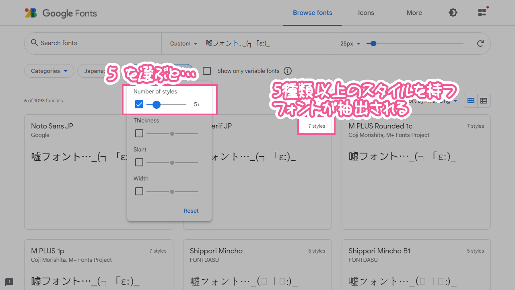Edit the custom preview text field
The width and height of the screenshot is (515, 290).
268,43
